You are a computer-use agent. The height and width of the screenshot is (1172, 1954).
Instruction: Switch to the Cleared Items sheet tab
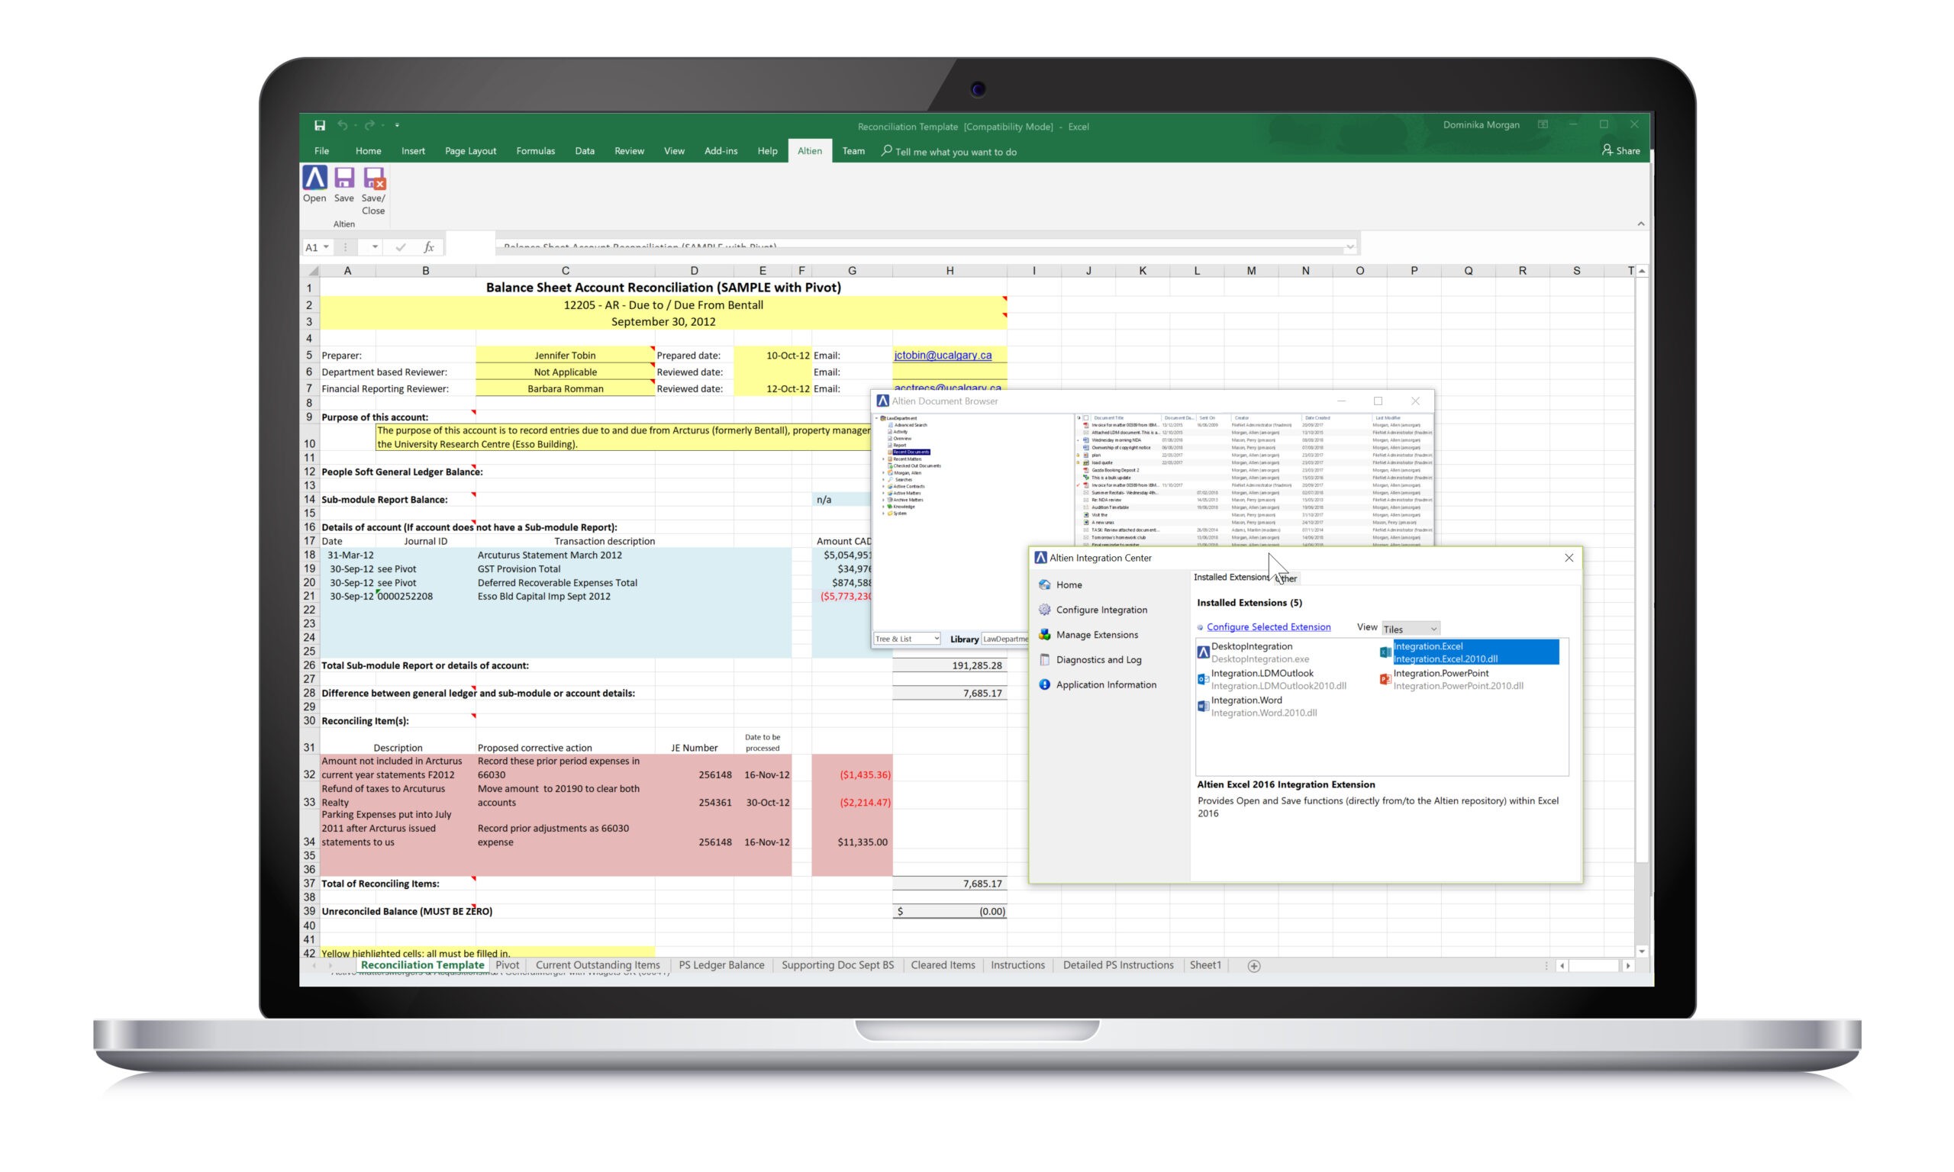point(942,964)
